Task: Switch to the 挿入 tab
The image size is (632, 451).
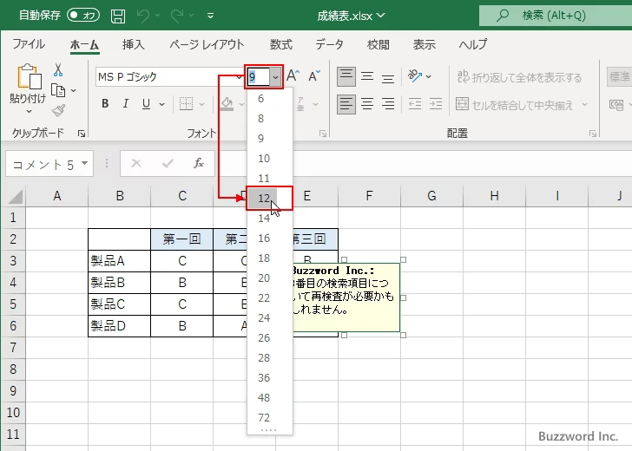Action: (x=133, y=44)
